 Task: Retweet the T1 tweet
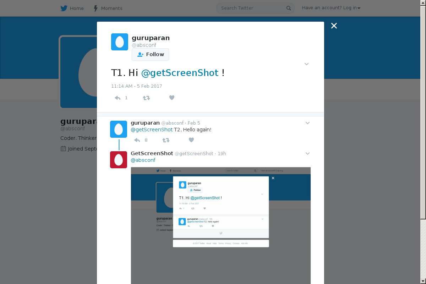click(x=146, y=98)
